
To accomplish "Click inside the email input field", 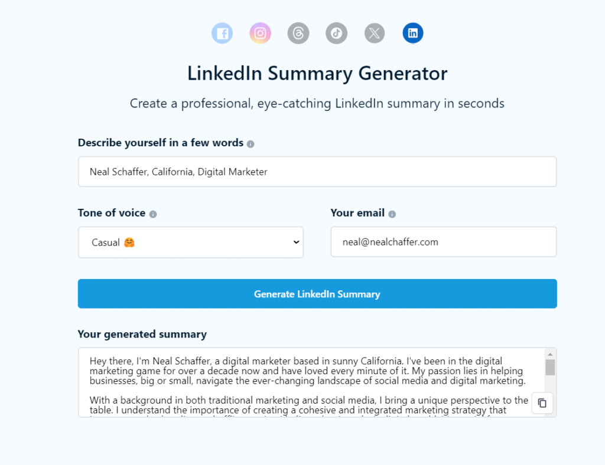I will click(x=443, y=242).
